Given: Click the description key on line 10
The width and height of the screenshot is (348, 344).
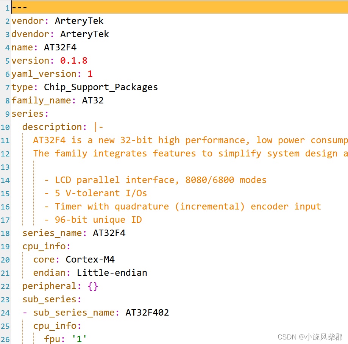Looking at the screenshot, I should (52, 127).
